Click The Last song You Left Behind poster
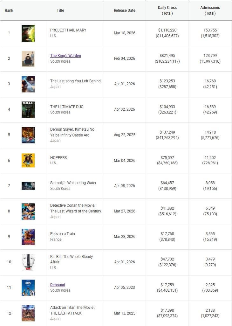 [x=28, y=84]
